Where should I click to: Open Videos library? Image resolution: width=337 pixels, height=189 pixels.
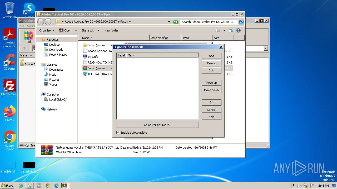point(53,85)
